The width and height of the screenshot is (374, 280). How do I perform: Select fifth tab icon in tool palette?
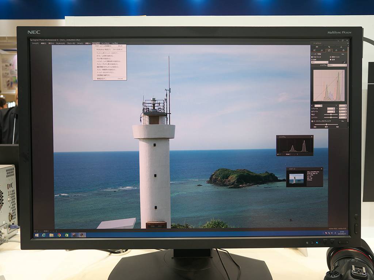click(343, 50)
